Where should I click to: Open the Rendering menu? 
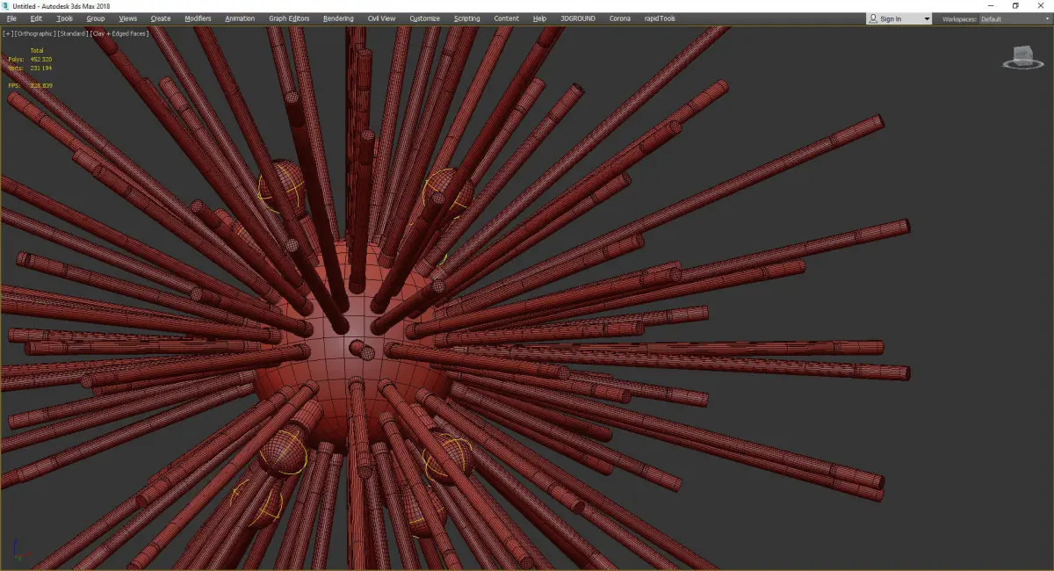(338, 18)
